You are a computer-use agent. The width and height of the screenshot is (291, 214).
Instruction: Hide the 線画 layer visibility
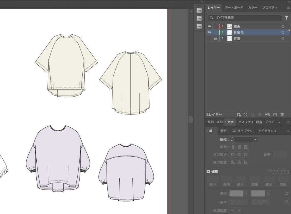point(209,26)
